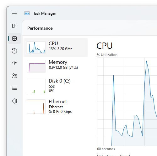Click the Performance page heading

40,28
